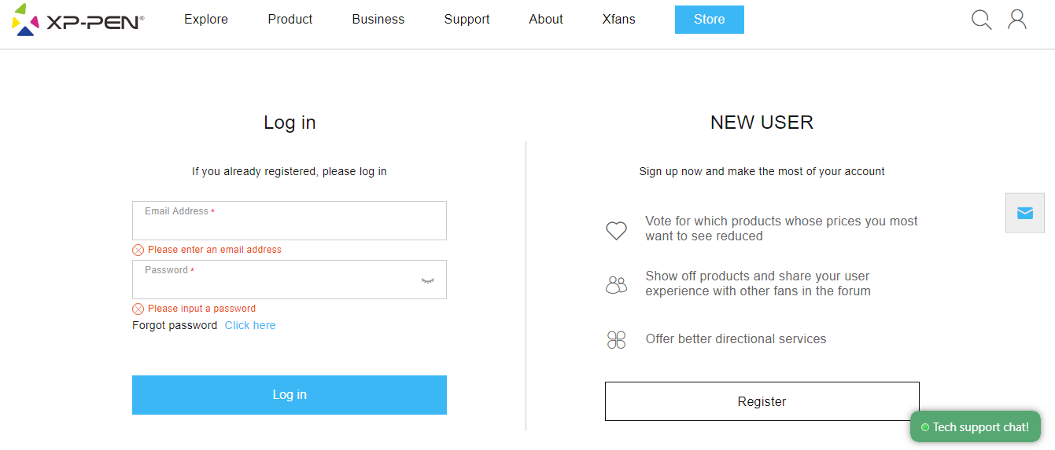The height and width of the screenshot is (450, 1055).
Task: Click the Register button
Action: pyautogui.click(x=762, y=401)
